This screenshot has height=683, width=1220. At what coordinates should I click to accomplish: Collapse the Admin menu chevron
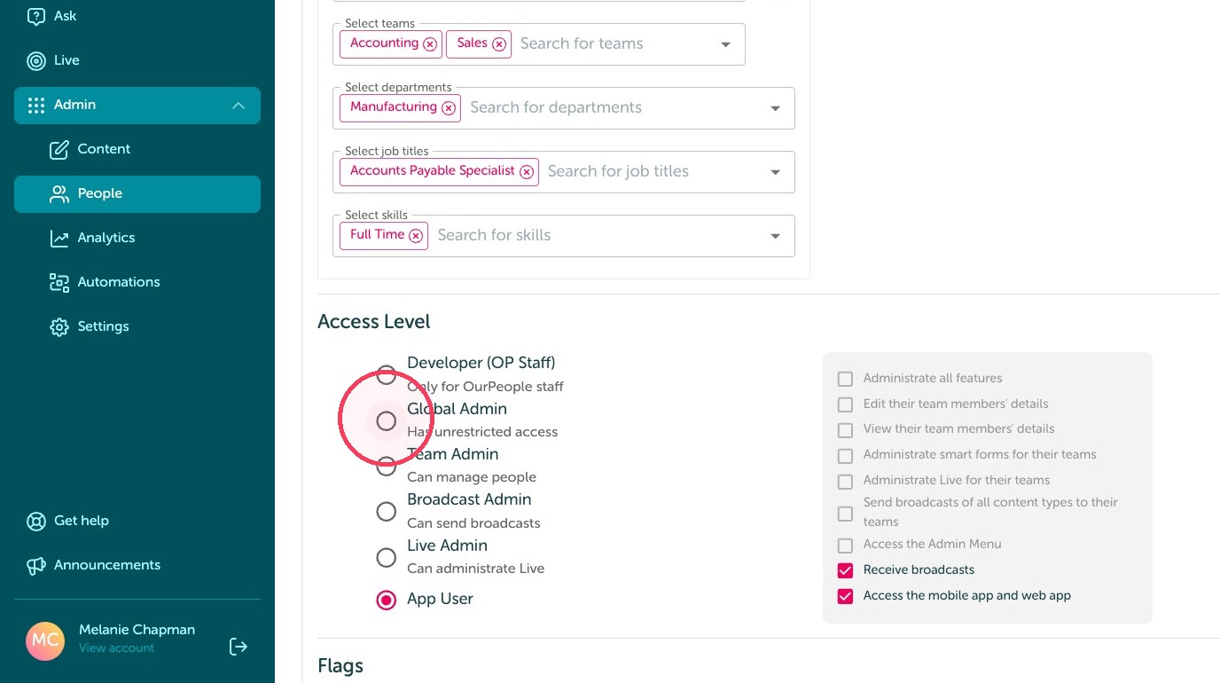click(239, 106)
